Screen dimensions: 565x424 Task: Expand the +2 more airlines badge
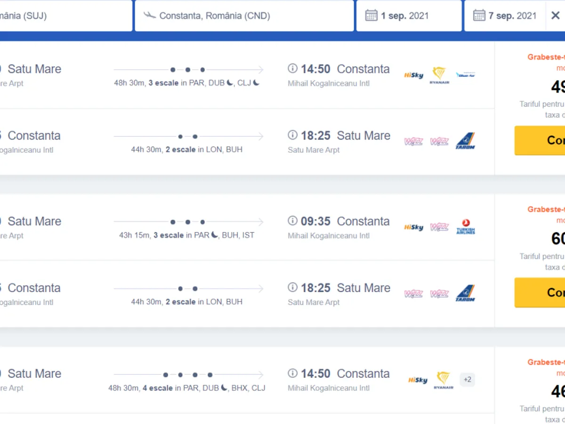point(467,379)
